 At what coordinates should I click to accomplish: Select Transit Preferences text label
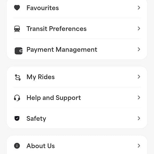(56, 29)
